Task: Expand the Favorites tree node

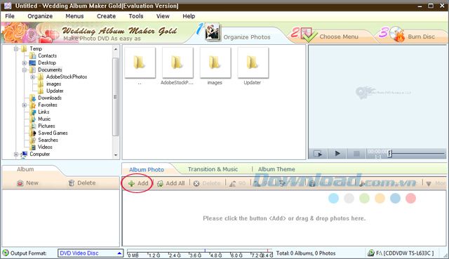Action: [25, 105]
